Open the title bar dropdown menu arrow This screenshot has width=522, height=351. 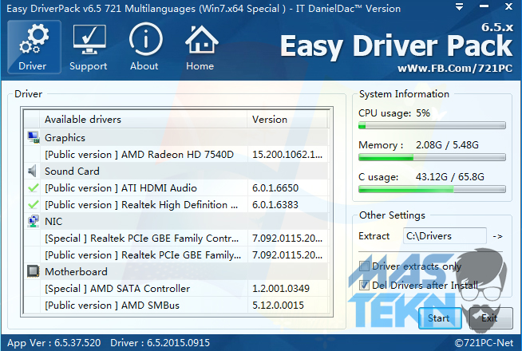coord(460,6)
